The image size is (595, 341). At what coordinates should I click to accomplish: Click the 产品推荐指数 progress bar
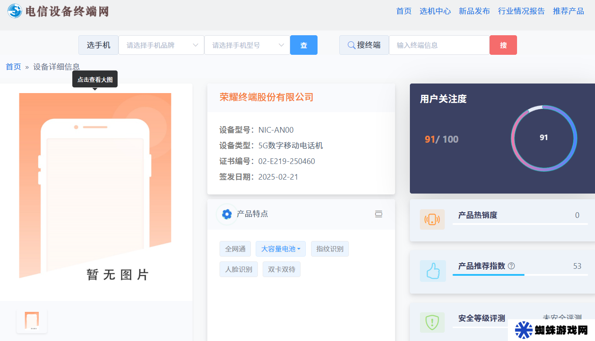tap(520, 274)
